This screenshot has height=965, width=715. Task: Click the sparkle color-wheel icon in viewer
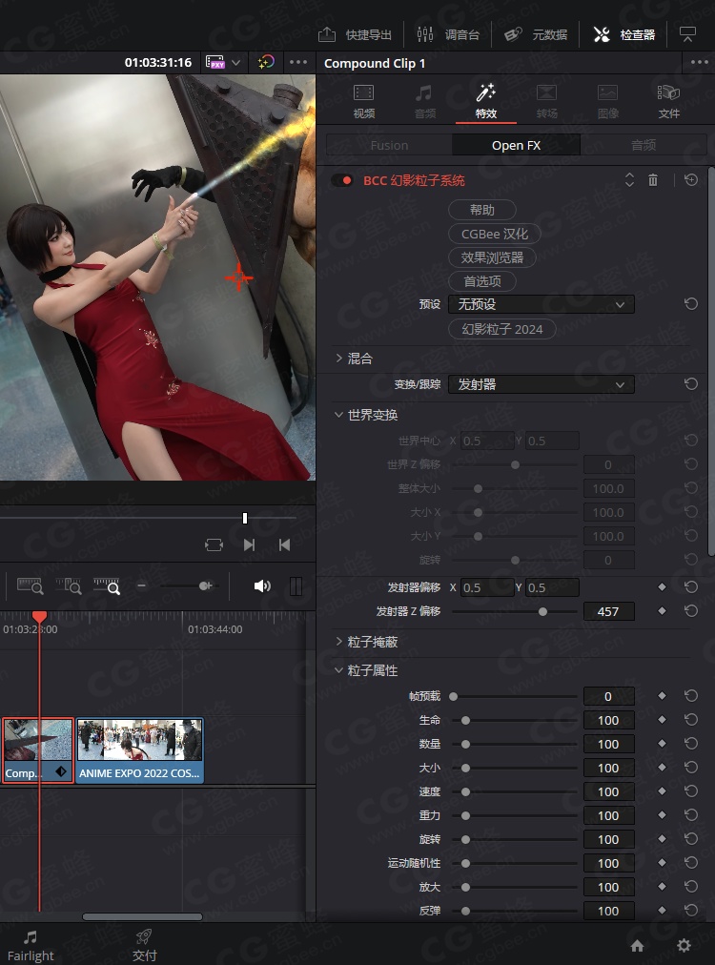coord(266,62)
